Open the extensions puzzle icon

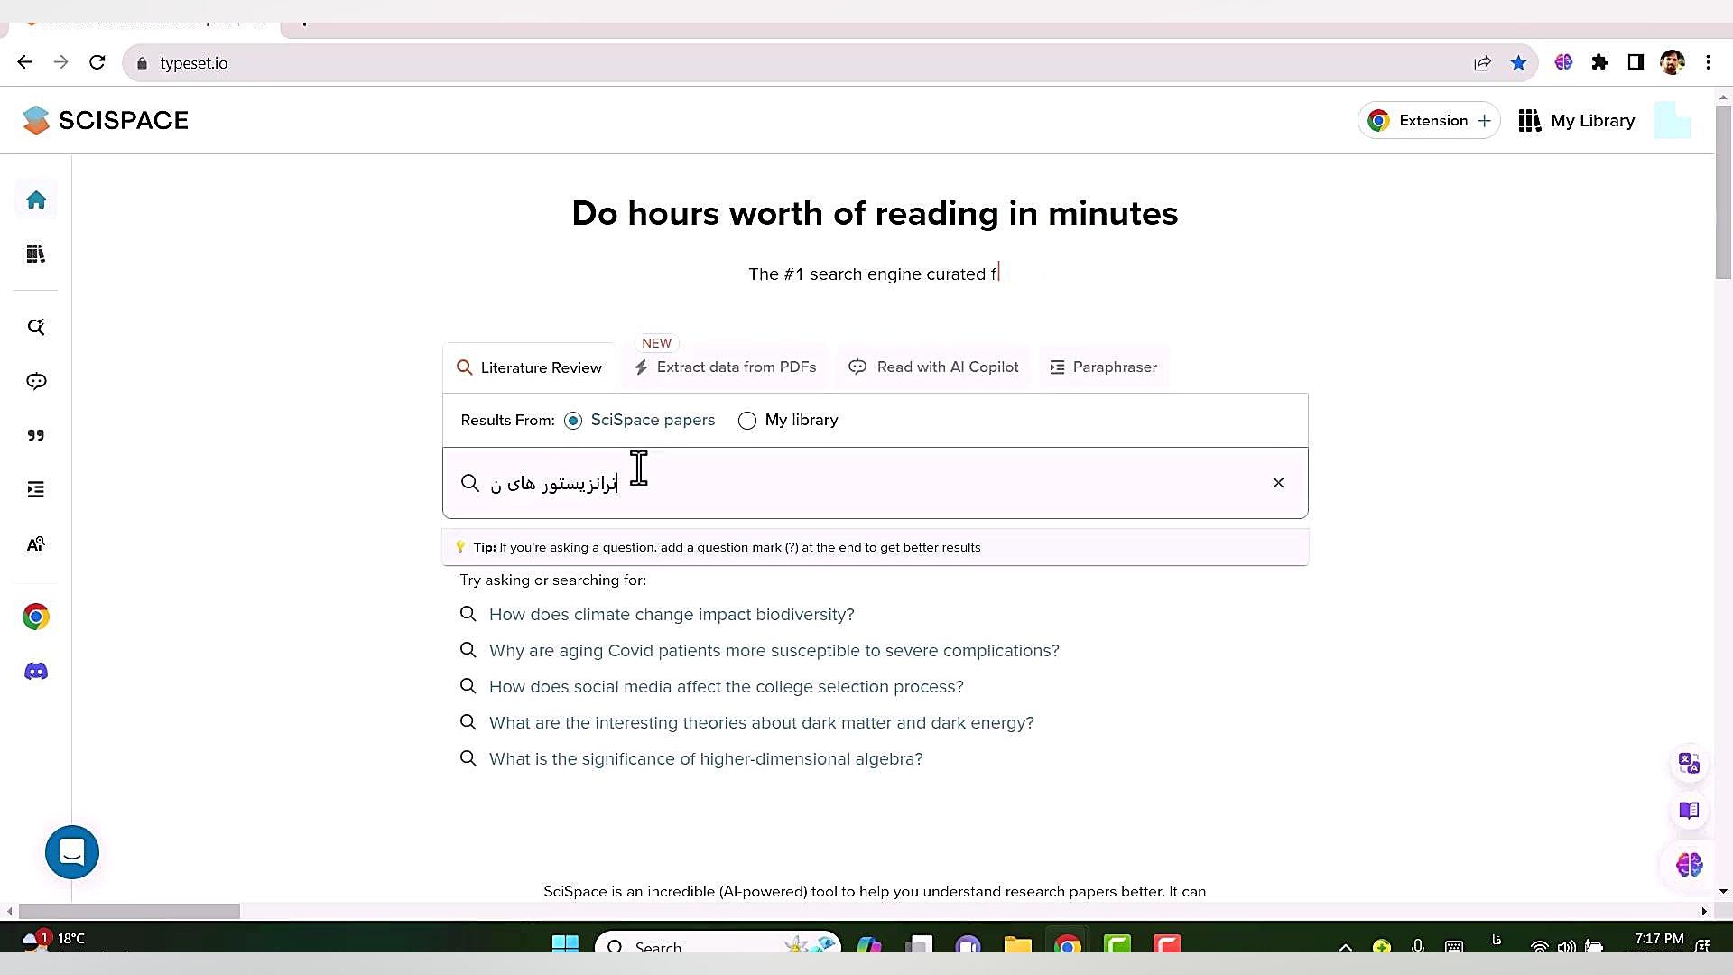pos(1599,62)
